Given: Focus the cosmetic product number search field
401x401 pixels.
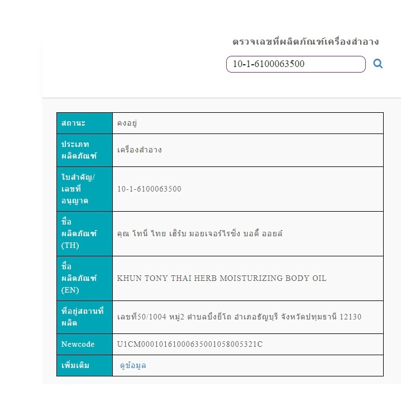Looking at the screenshot, I should pos(295,64).
